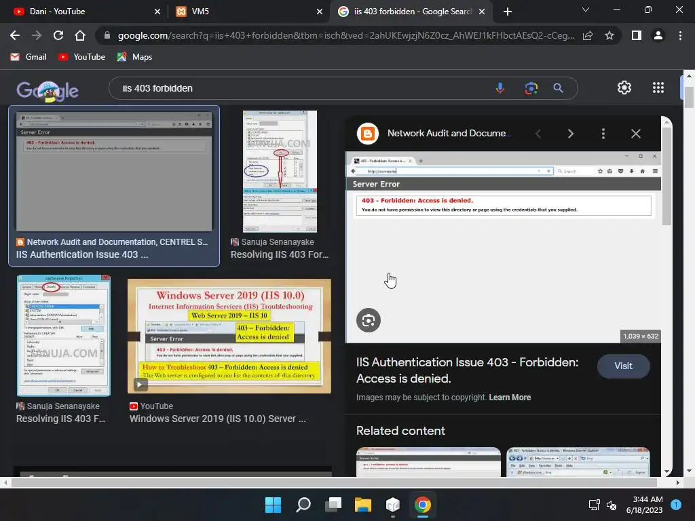Go to Google logo doodle
This screenshot has width=695, height=521.
pyautogui.click(x=48, y=92)
